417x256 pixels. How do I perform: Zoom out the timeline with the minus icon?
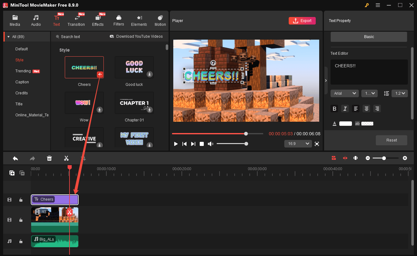coord(368,158)
